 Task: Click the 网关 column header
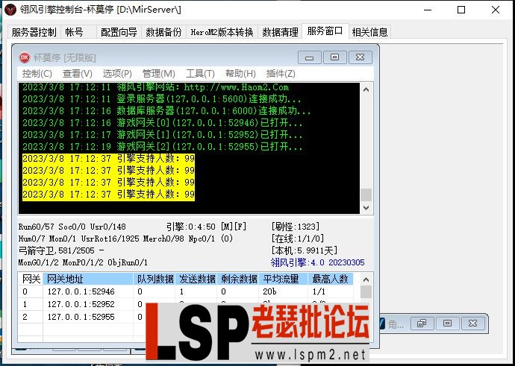(31, 279)
